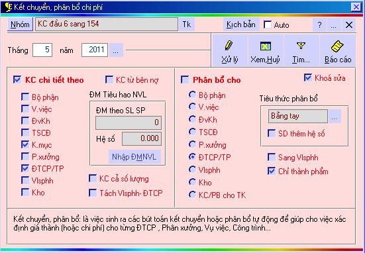The height and width of the screenshot is (253, 365).
Task: Click Nhập ĐMNVL button
Action: [134, 157]
